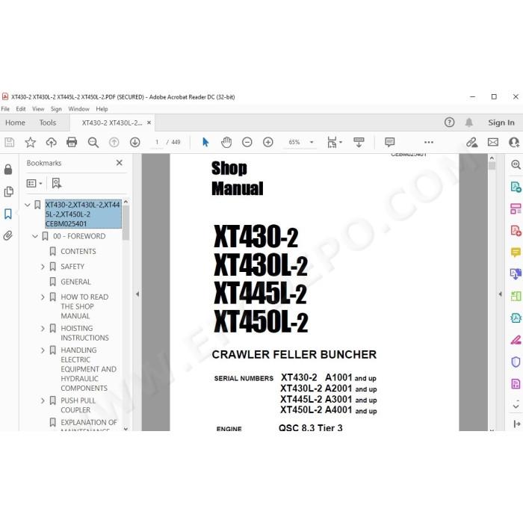Select the XT430-2,XT430L-2 CEBM025401 bookmark

click(x=83, y=214)
